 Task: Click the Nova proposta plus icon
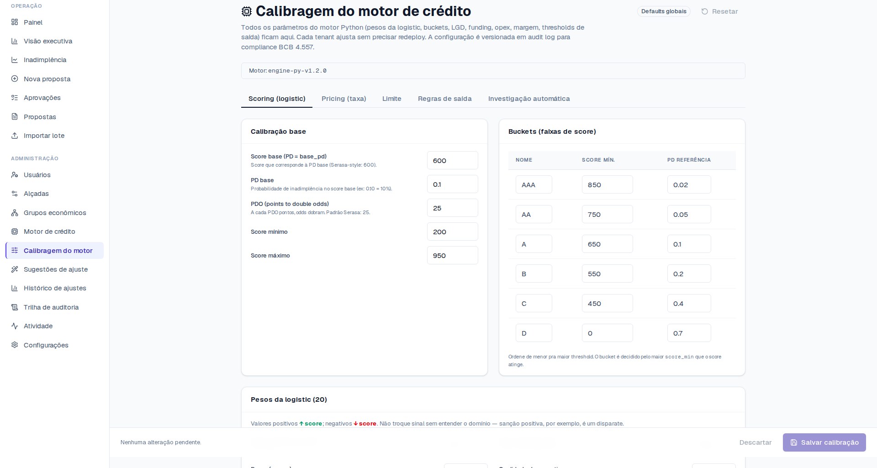pos(15,79)
